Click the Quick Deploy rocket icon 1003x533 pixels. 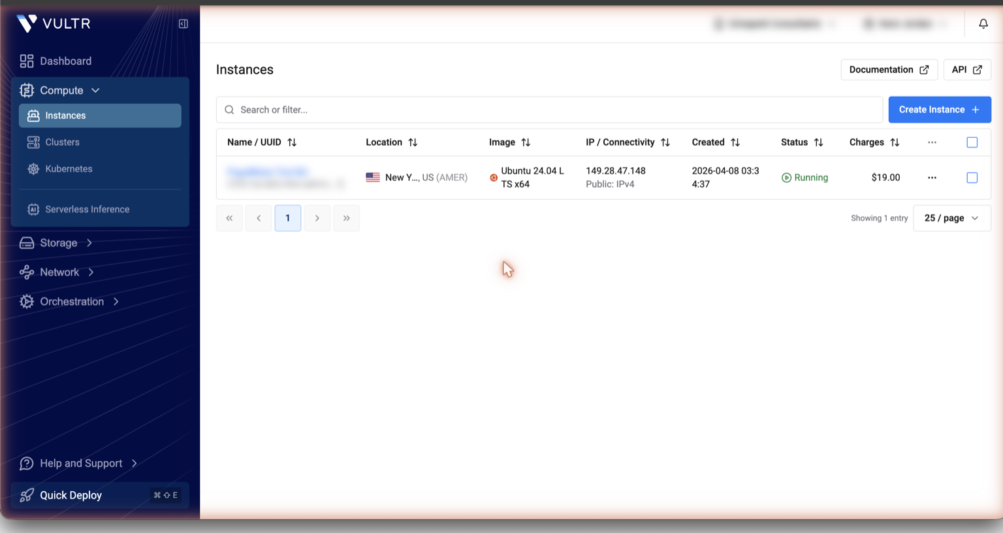(27, 495)
